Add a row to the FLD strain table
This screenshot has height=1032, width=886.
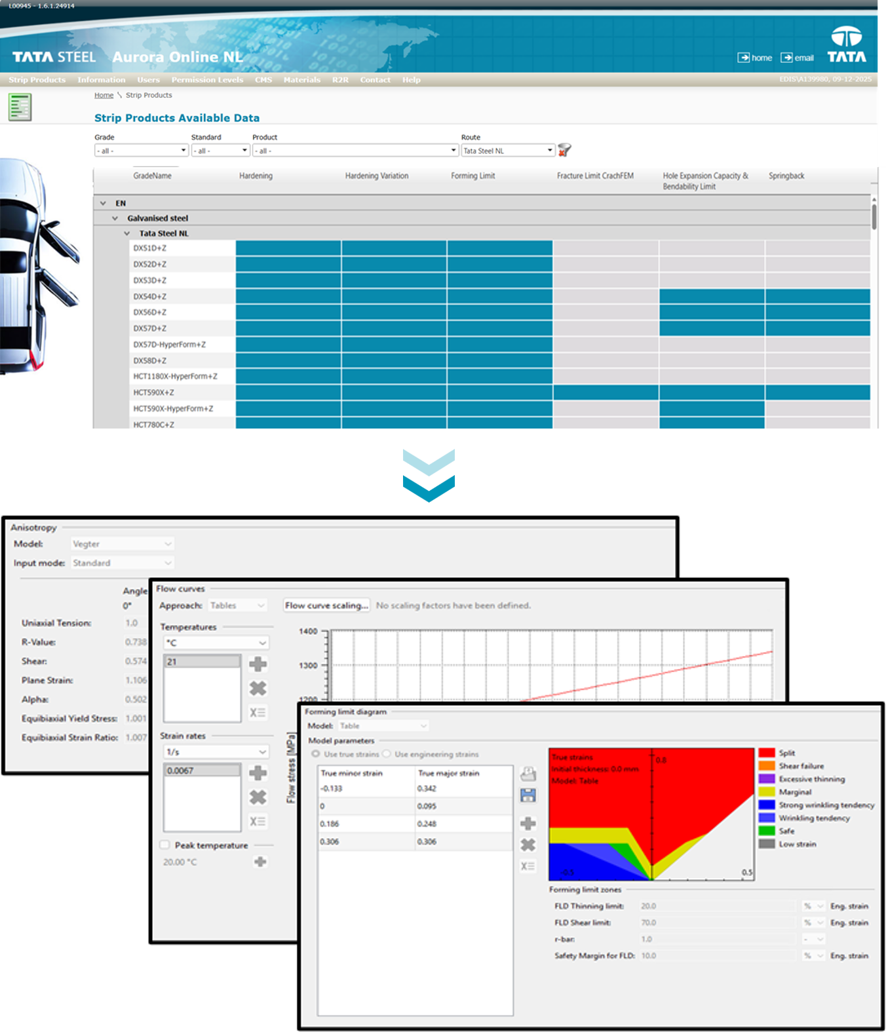(528, 823)
